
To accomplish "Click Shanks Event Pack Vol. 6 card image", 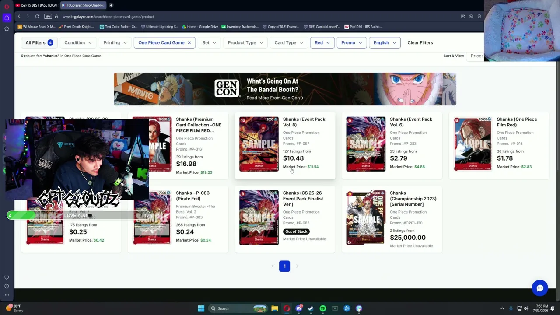I will coord(366,144).
